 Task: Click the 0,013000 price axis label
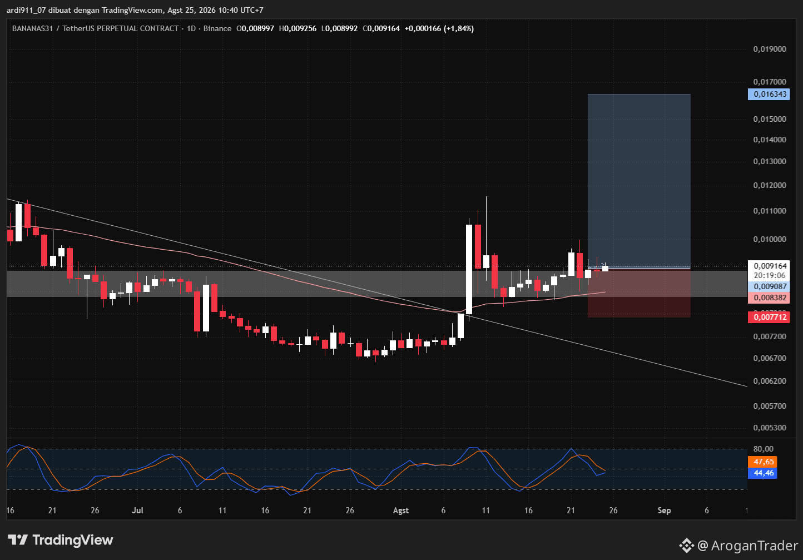click(770, 161)
